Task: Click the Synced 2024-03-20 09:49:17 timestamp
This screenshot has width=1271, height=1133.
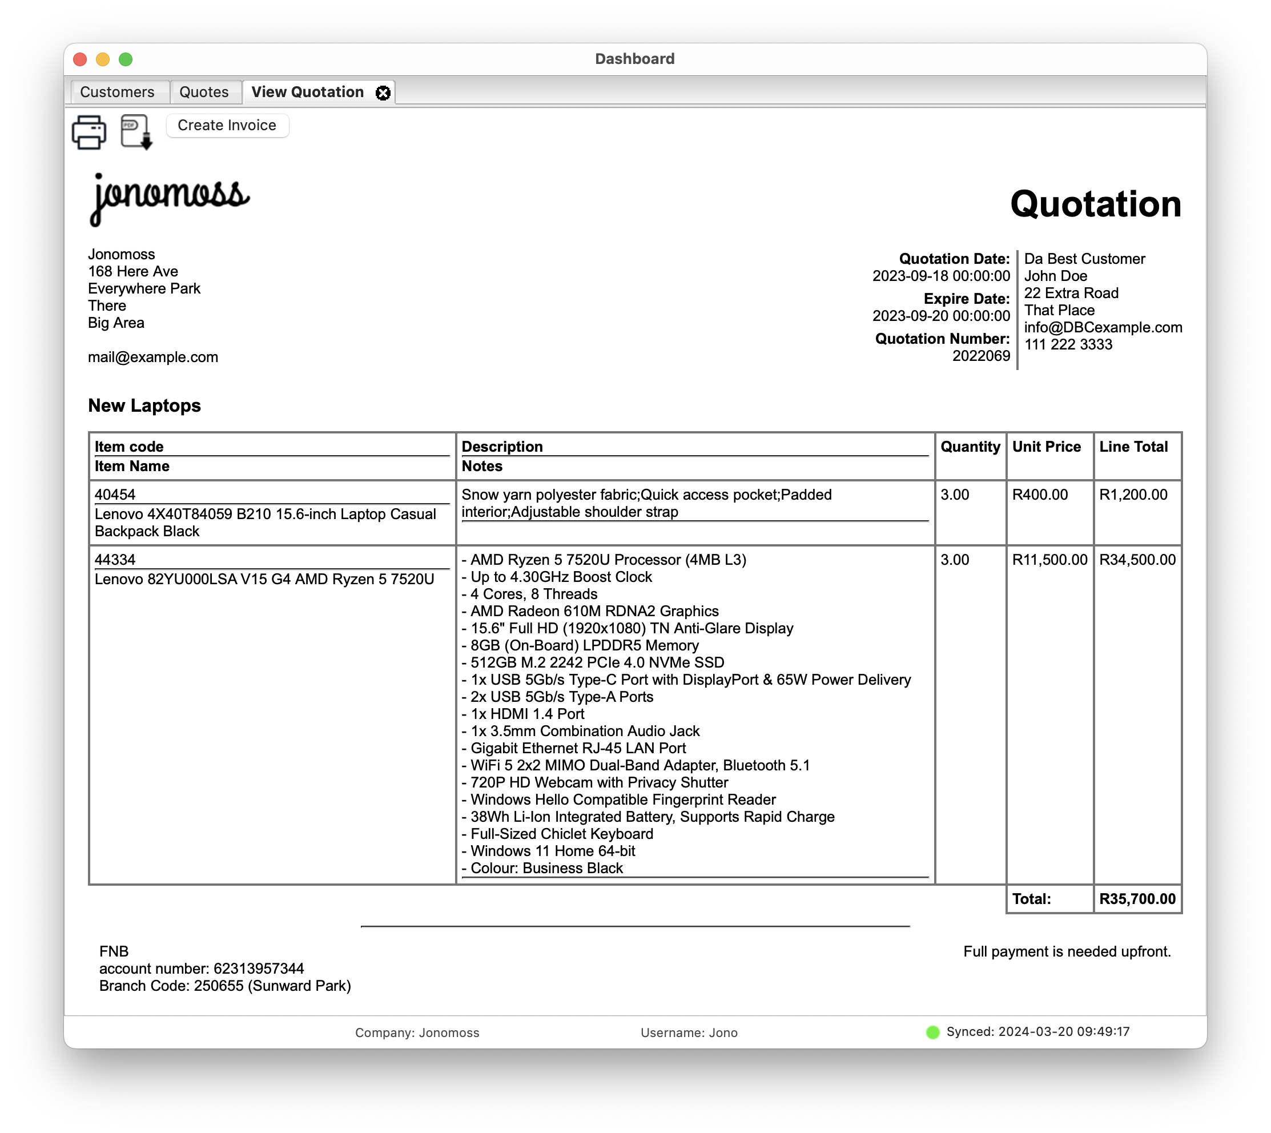Action: click(x=1037, y=1031)
